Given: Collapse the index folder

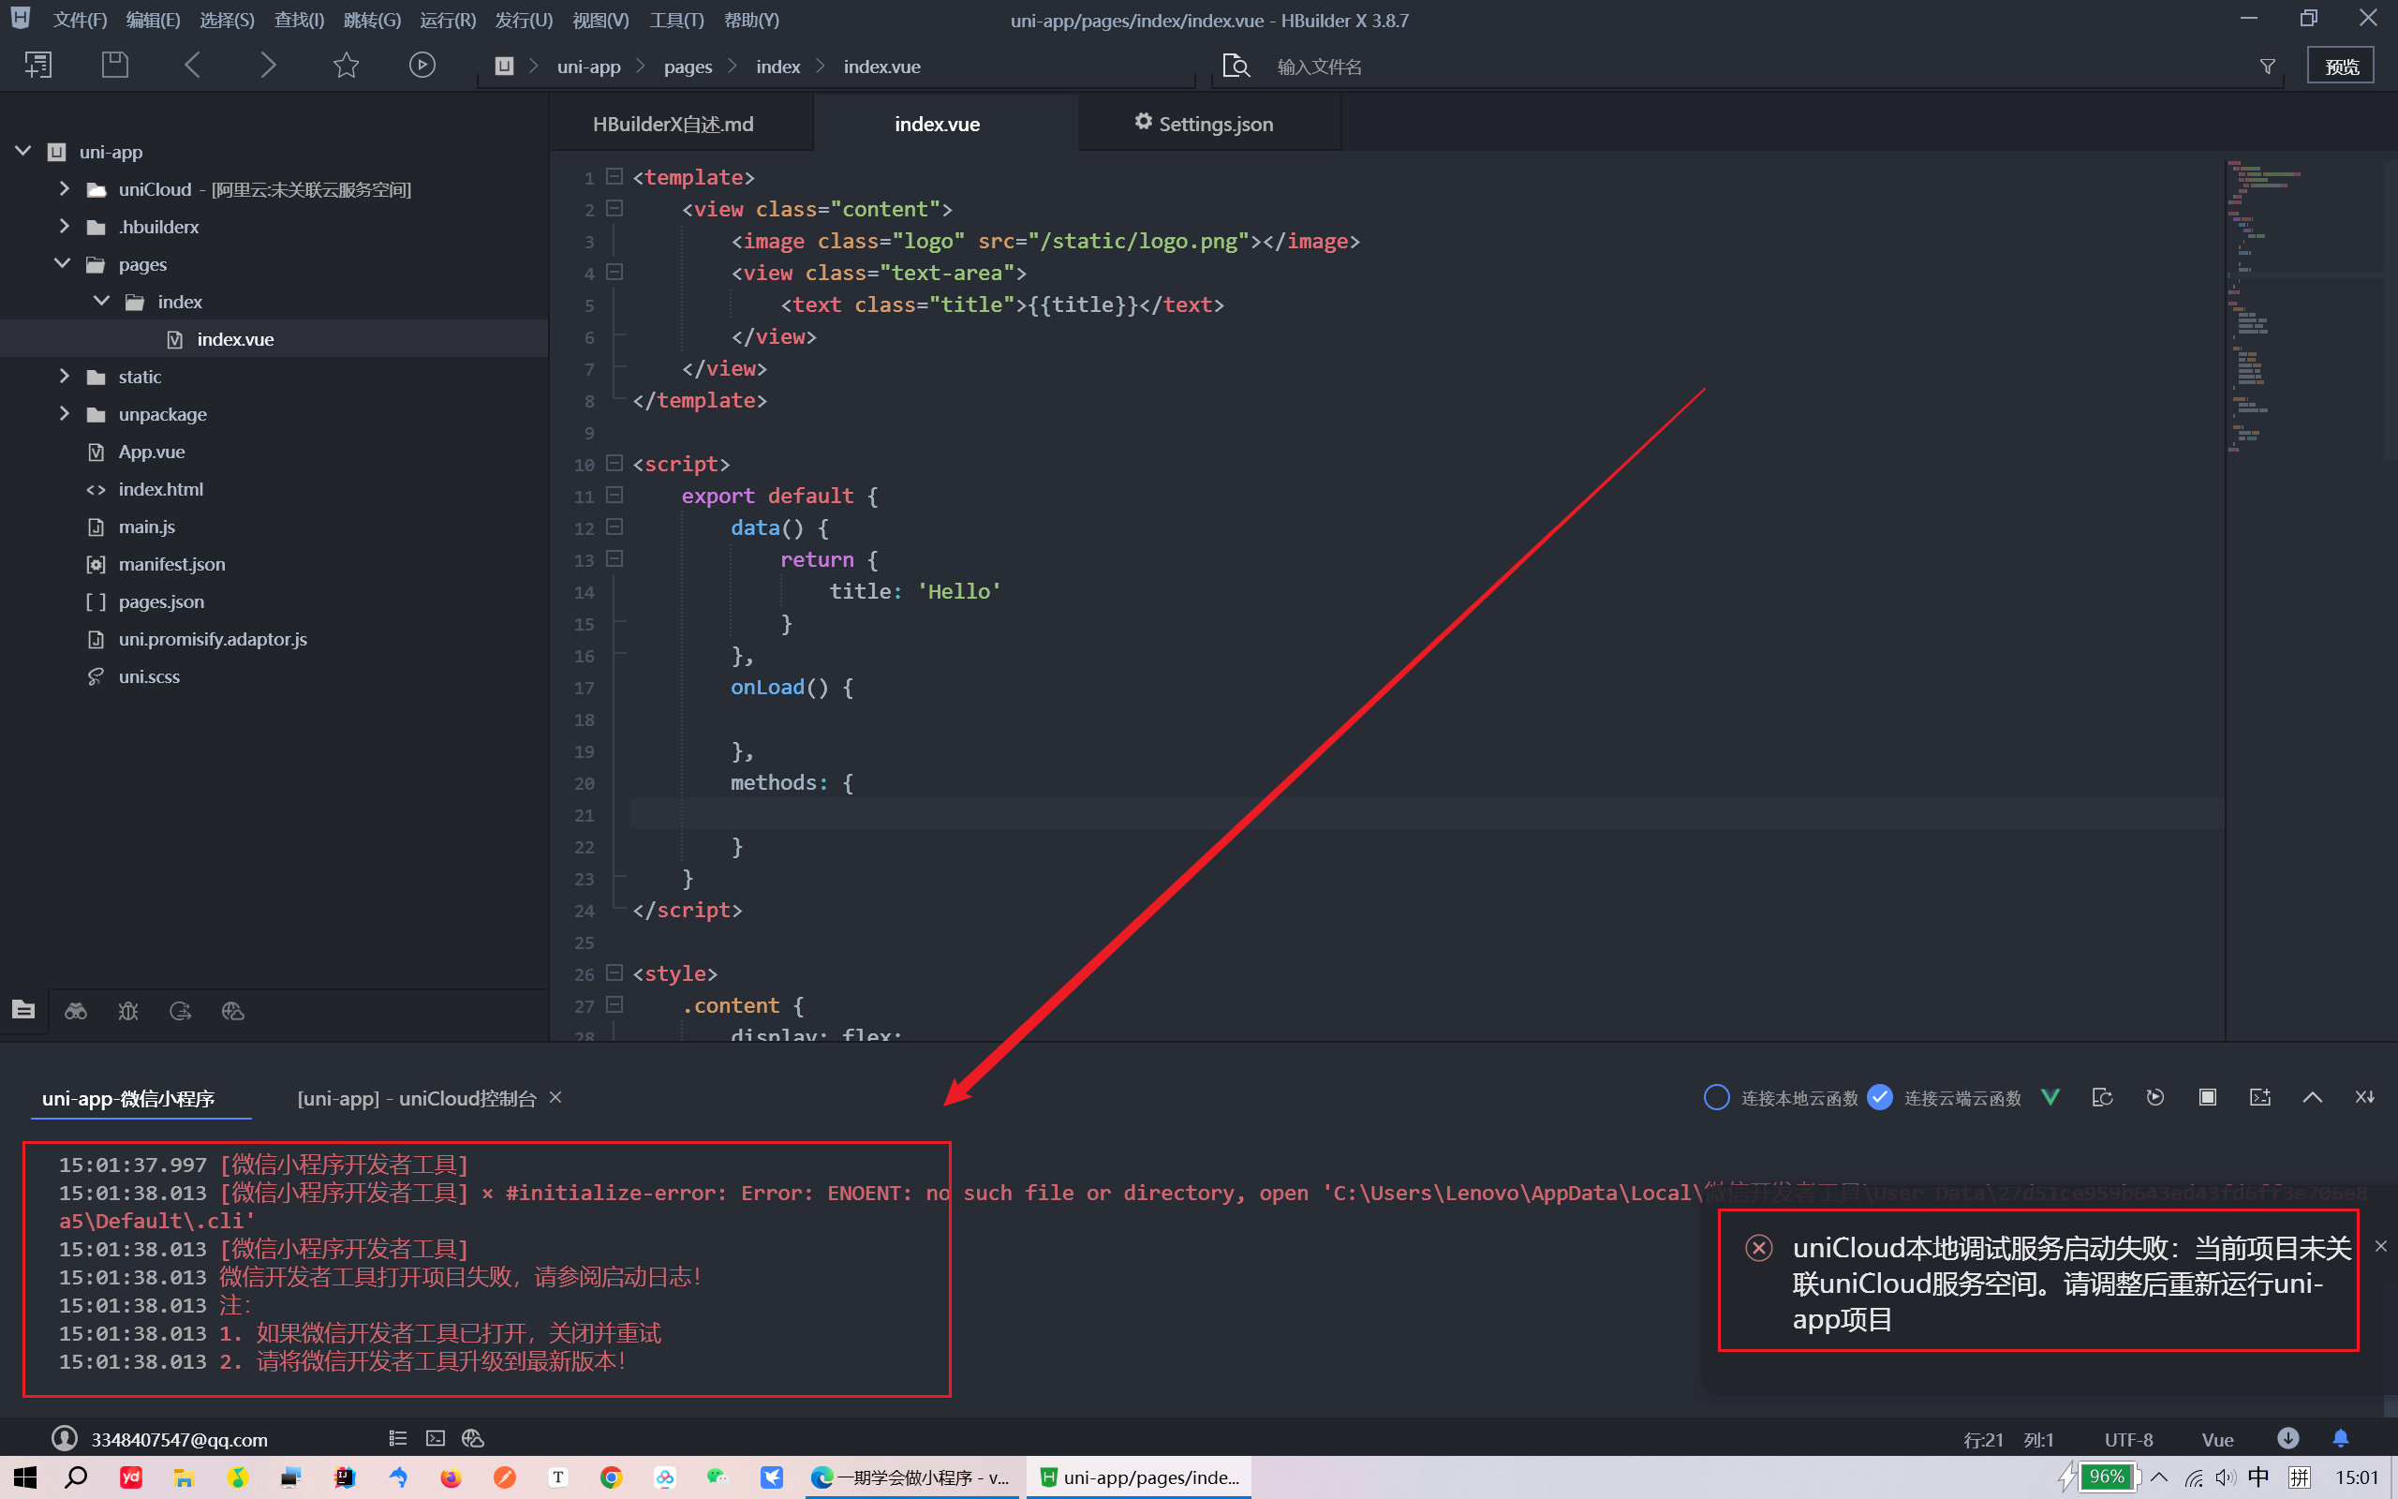Looking at the screenshot, I should tap(101, 301).
